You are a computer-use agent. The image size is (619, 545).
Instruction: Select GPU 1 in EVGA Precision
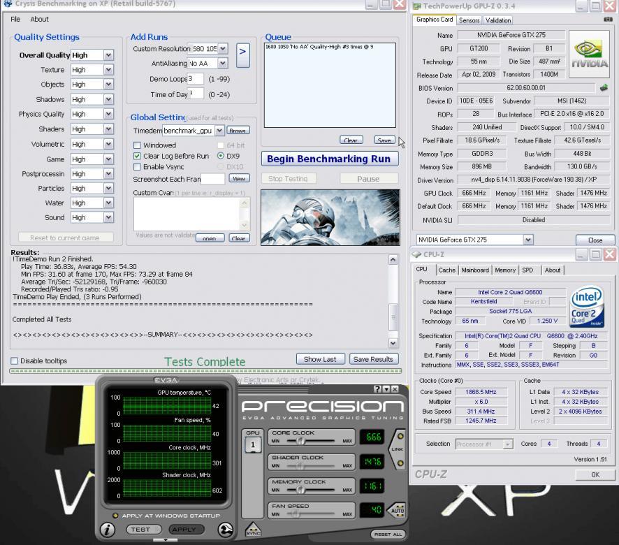coord(253,445)
